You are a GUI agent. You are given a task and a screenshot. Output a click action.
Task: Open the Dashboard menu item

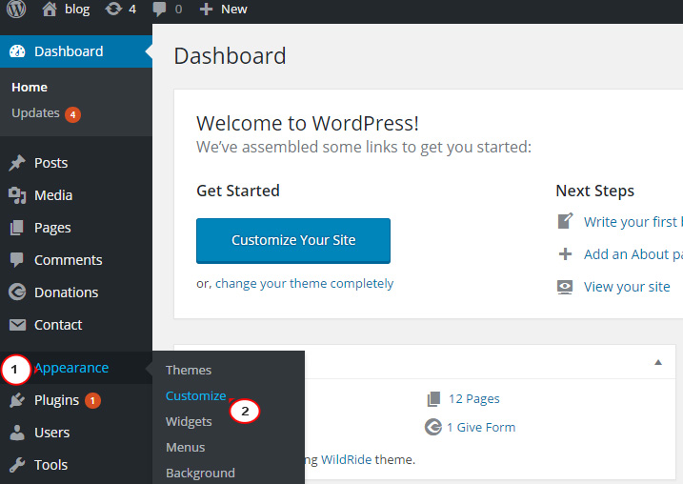pos(76,51)
